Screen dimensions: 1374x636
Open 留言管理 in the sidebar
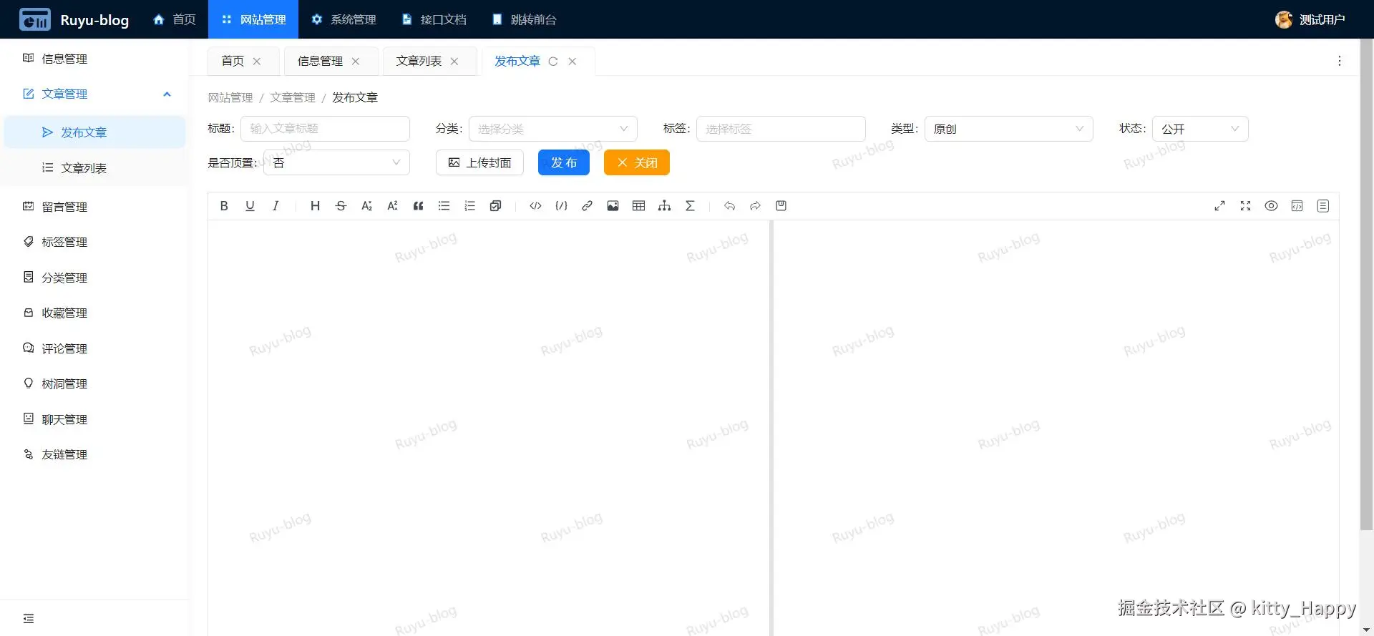tap(94, 207)
